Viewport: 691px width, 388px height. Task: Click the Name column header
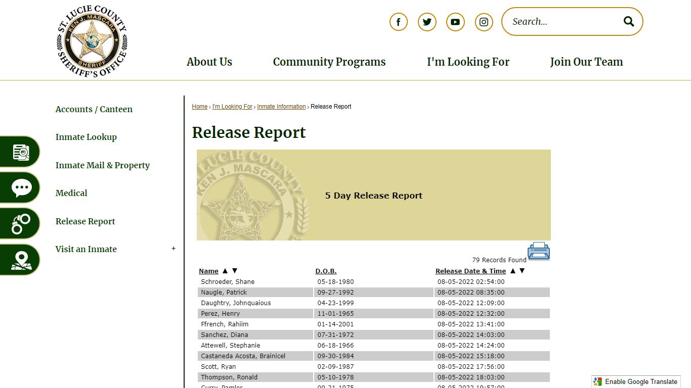pyautogui.click(x=208, y=271)
